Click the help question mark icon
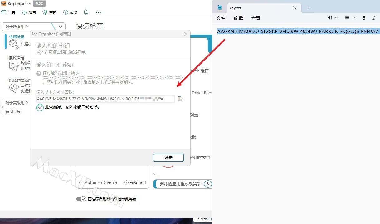Viewport: 380px width, 224px height. tap(39, 74)
